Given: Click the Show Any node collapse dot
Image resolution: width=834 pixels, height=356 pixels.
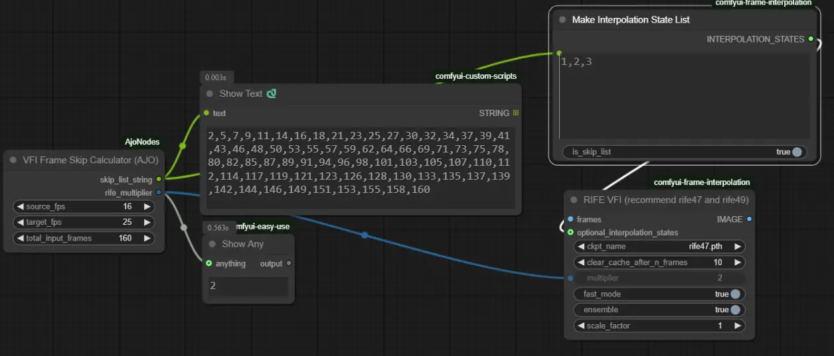Looking at the screenshot, I should [x=213, y=244].
